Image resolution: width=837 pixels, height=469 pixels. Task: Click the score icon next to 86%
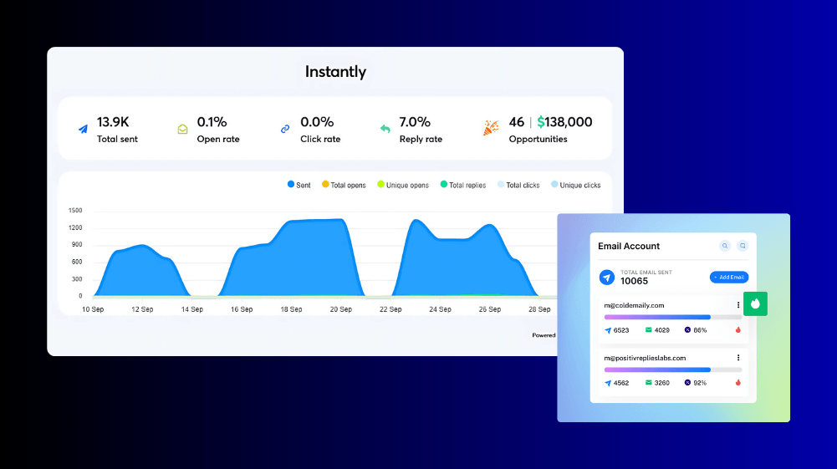[x=687, y=329]
